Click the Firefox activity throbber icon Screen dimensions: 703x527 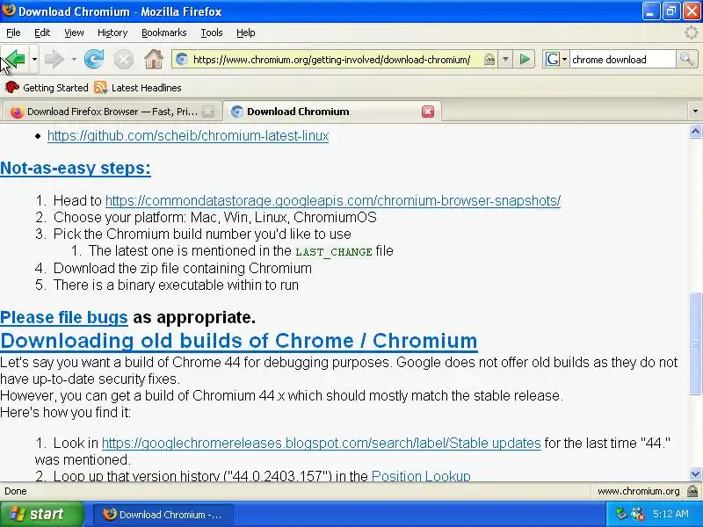pos(692,32)
